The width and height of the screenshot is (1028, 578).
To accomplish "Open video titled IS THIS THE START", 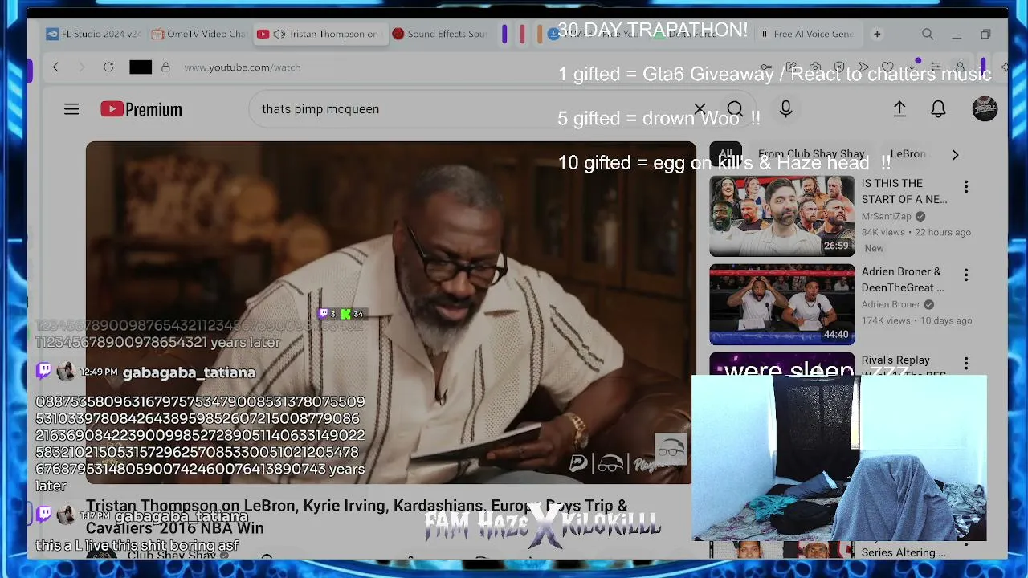I will coord(904,191).
